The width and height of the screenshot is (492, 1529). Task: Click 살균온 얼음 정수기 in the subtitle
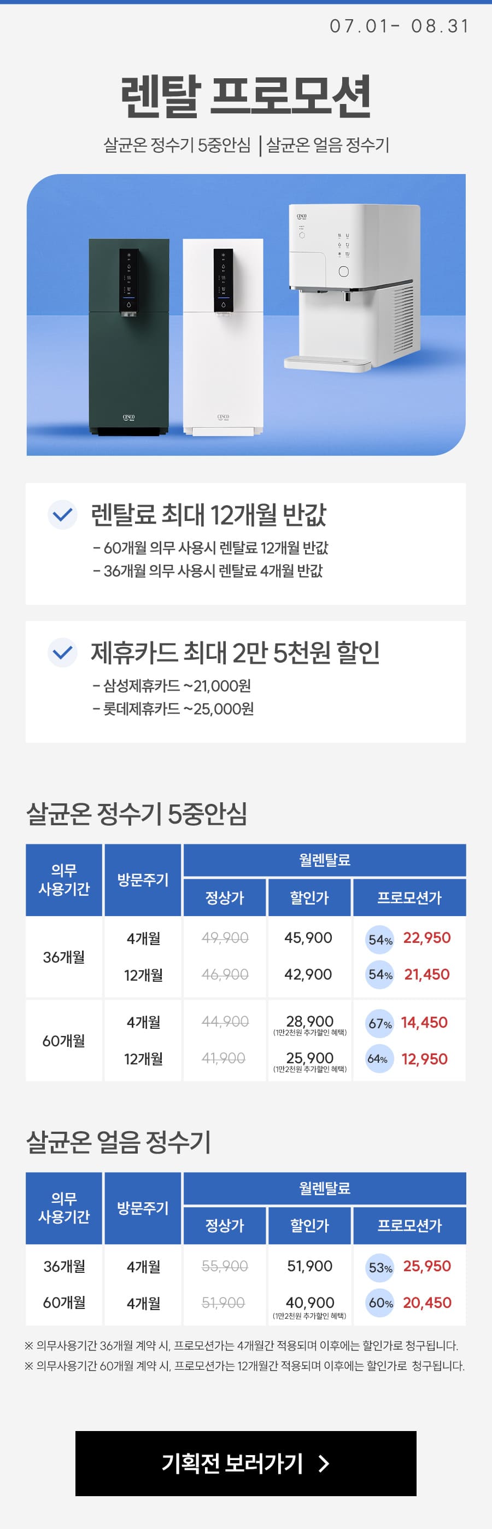(x=328, y=145)
